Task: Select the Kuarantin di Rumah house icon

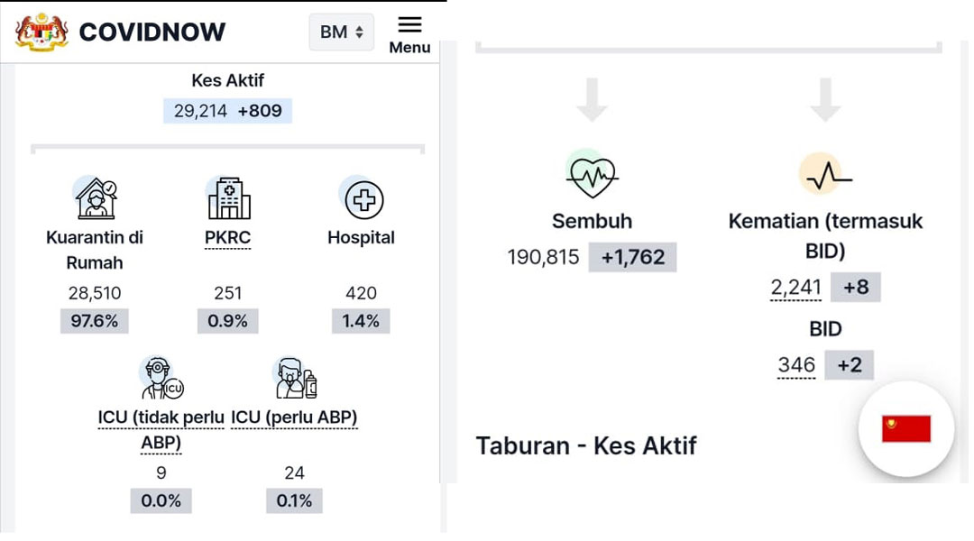Action: 95,197
